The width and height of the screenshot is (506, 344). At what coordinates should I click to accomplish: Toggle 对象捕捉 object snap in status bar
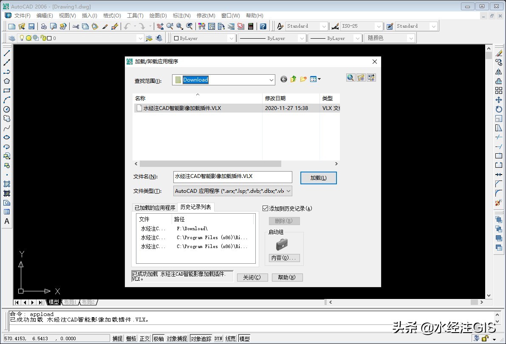pyautogui.click(x=177, y=338)
